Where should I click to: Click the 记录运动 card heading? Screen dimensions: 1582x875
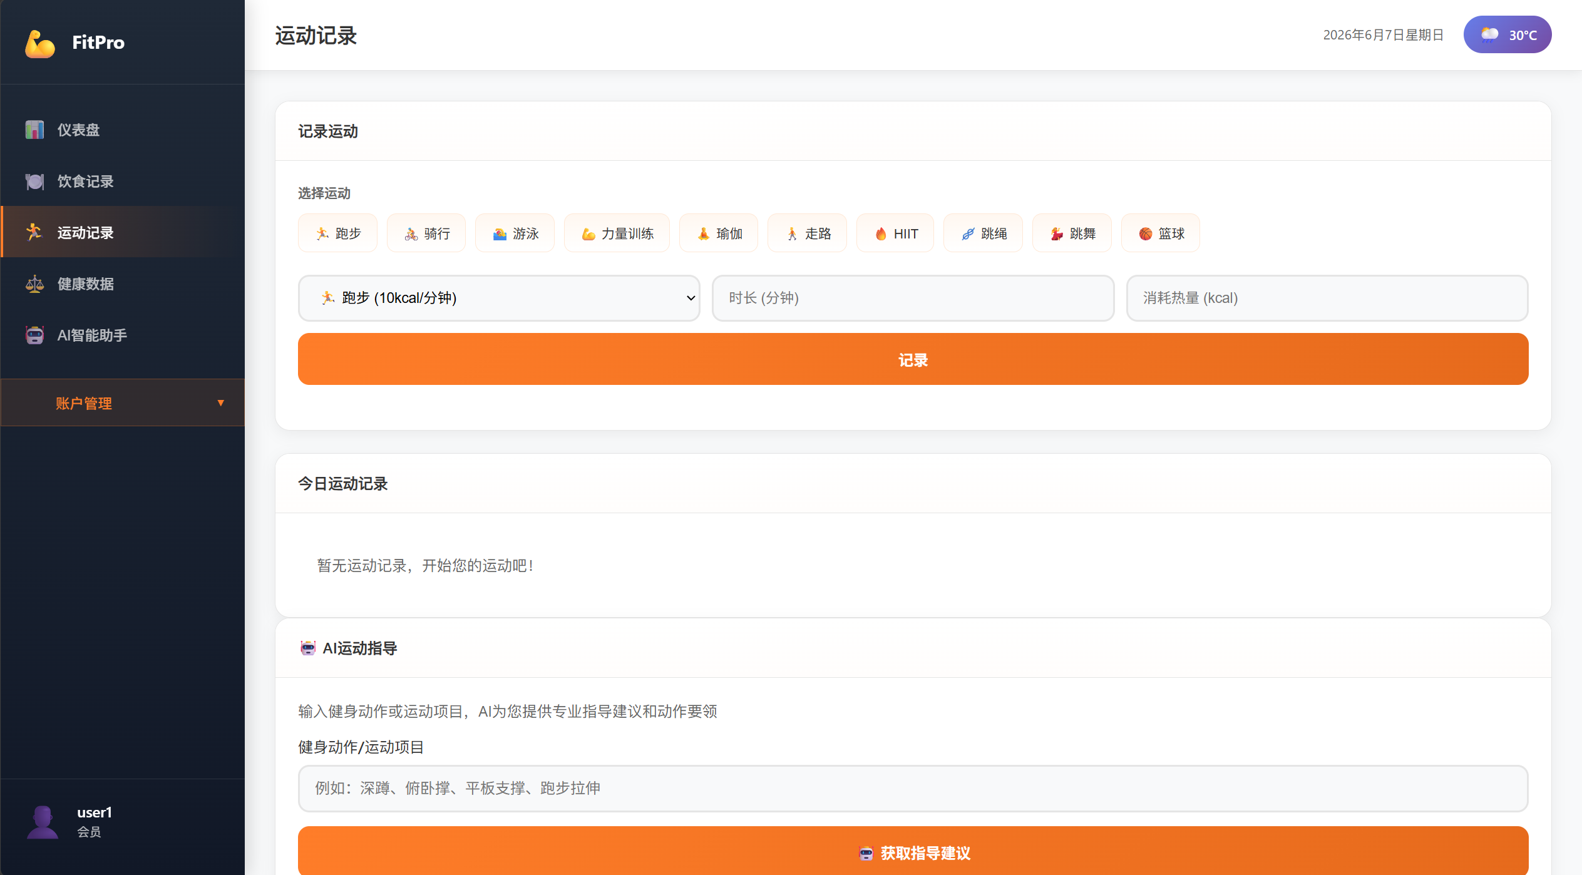(x=328, y=131)
